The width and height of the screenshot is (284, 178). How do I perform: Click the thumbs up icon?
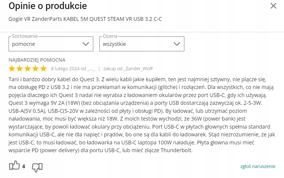click(14, 166)
